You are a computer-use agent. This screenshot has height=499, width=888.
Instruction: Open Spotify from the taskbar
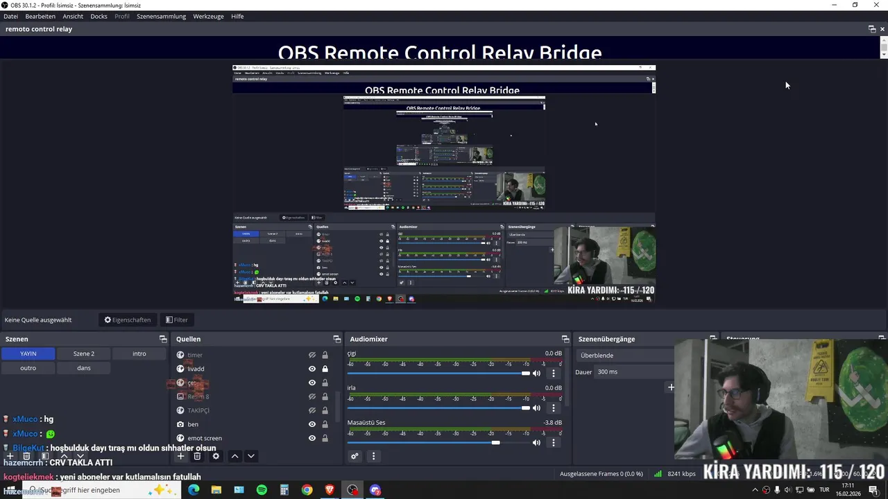click(262, 490)
